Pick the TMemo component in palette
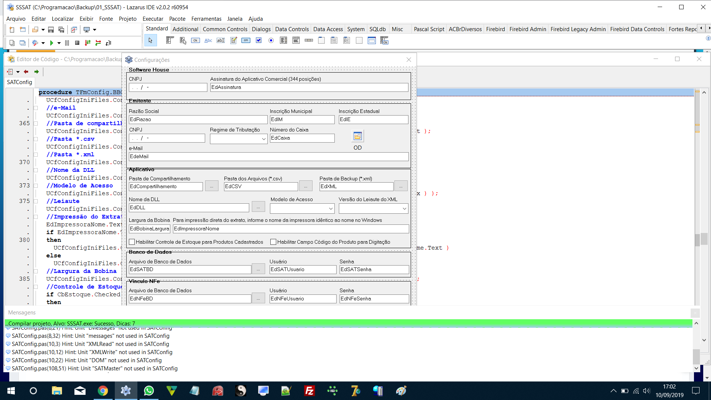 click(233, 40)
